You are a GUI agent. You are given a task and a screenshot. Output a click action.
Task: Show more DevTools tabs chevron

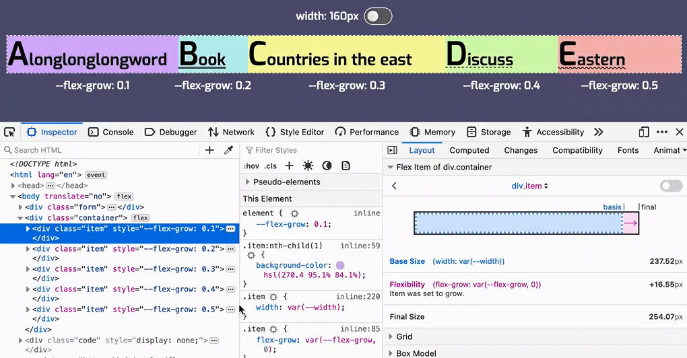(x=598, y=132)
